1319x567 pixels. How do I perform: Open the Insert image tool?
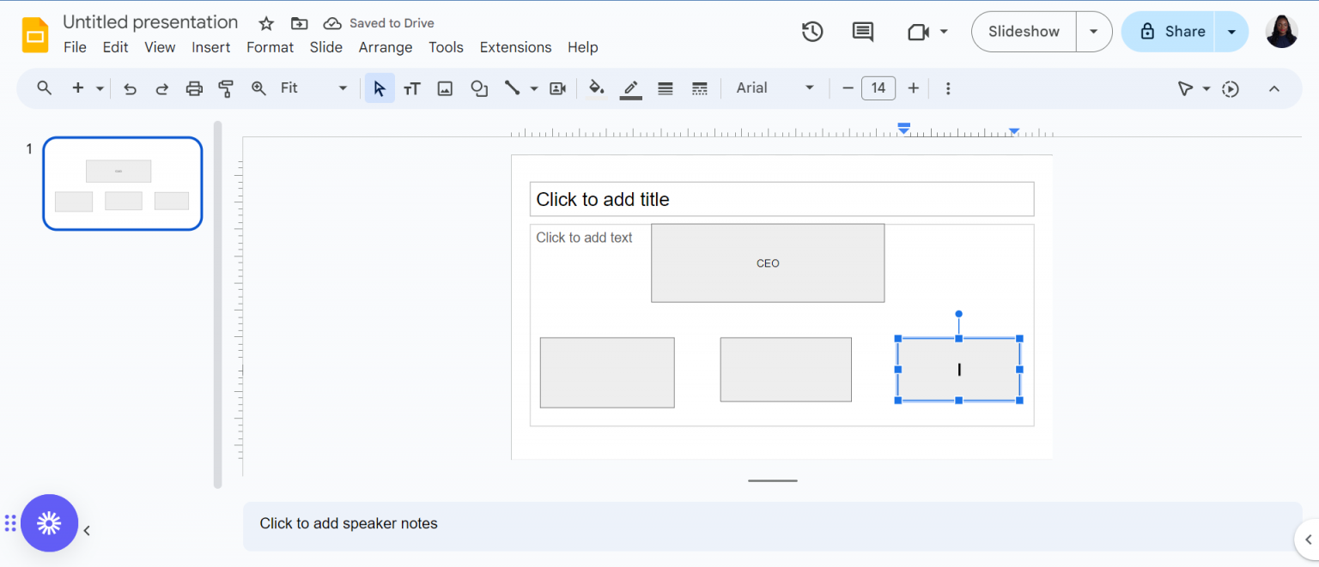pos(445,87)
